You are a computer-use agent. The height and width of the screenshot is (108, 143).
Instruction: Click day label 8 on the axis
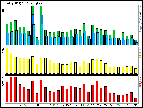coord(38,105)
